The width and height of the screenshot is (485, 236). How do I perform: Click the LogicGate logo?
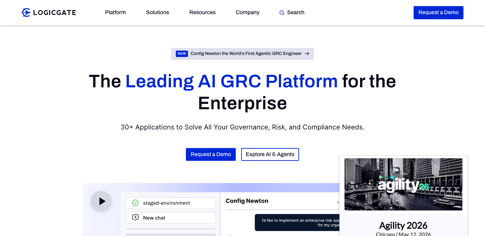(x=49, y=12)
